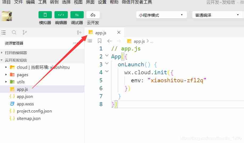The height and width of the screenshot is (143, 244).
Task: Expand the cloud folder in file tree
Action: pyautogui.click(x=6, y=67)
